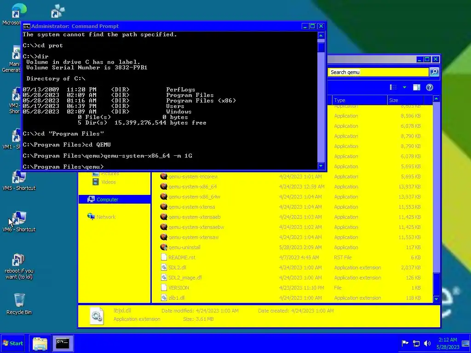Click the Explorer search magnifier button

point(434,72)
